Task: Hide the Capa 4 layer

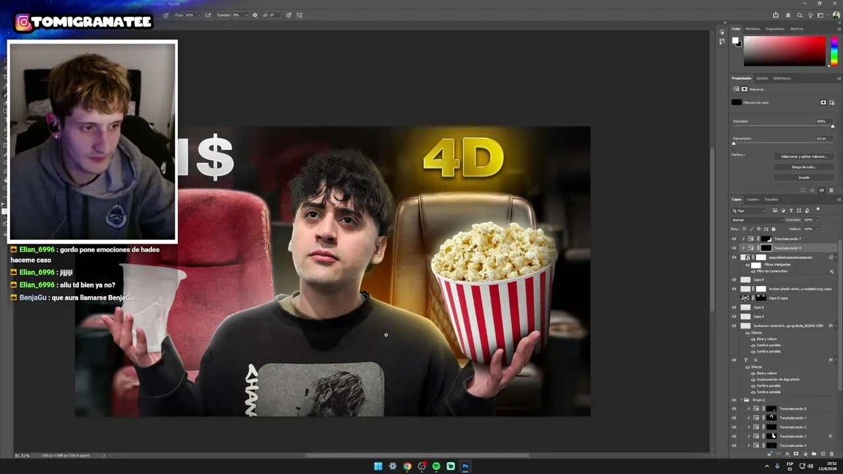Action: (734, 317)
